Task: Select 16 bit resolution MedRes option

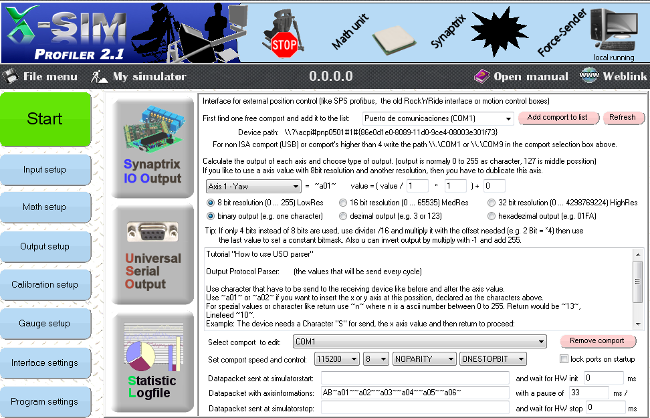Action: 343,203
